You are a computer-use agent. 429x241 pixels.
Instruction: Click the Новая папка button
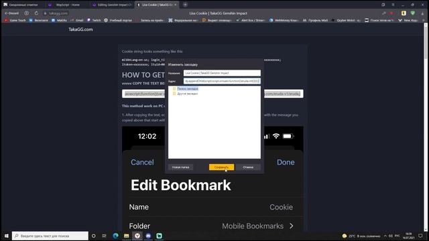pos(180,167)
